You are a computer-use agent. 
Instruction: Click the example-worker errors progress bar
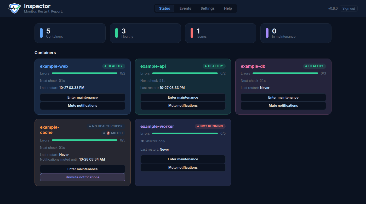(x=185, y=133)
